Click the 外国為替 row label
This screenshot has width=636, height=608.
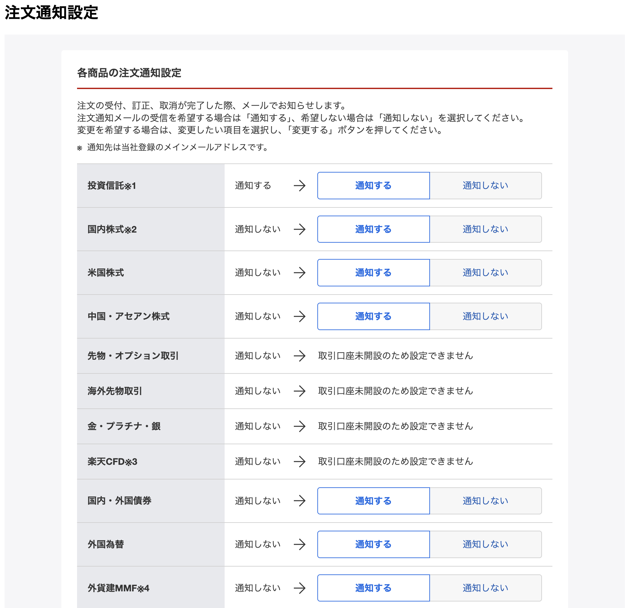(106, 544)
